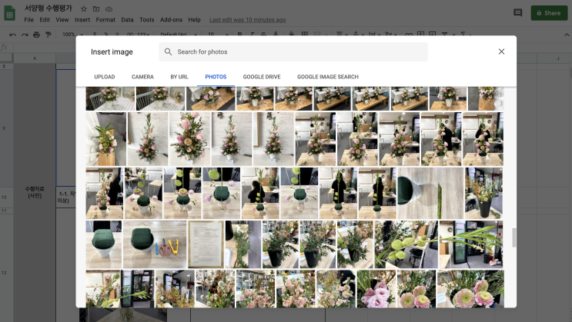Select the paper document photo thumbnail
Viewport: 572px width, 322px height.
click(206, 244)
